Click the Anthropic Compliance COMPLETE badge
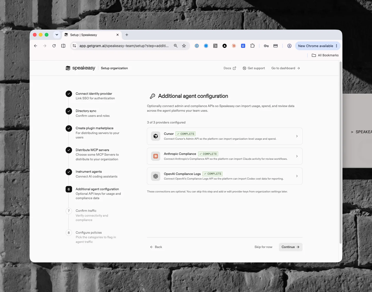Viewport: 372px width, 292px height. [x=208, y=154]
